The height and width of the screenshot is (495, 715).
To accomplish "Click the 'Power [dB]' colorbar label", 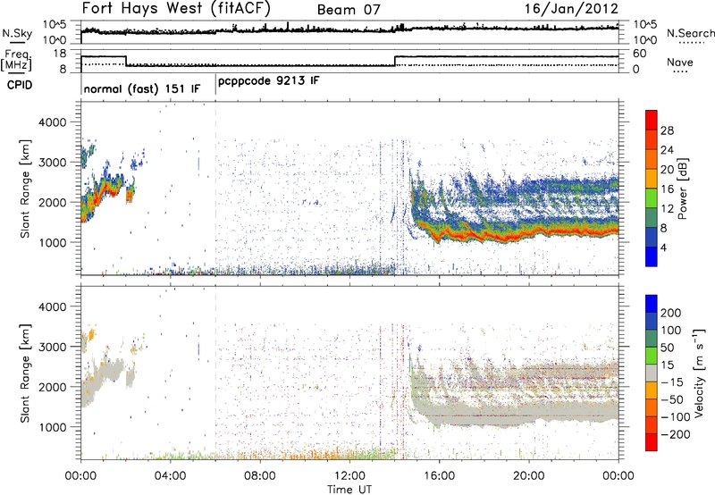I will tap(682, 189).
